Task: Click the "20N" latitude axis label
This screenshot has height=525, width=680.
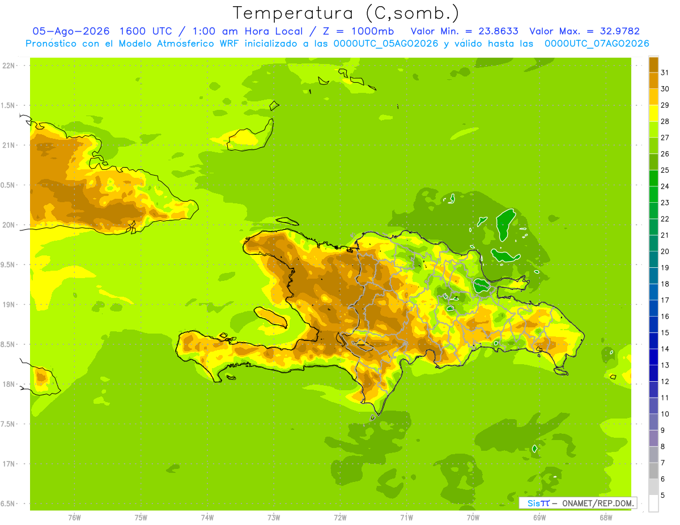Action: pos(8,225)
